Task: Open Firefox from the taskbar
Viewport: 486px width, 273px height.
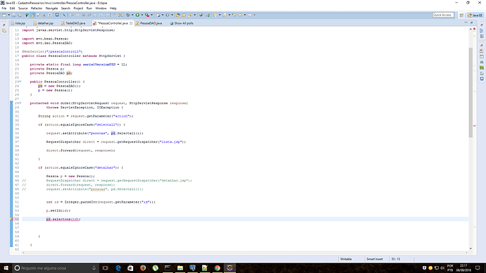Action: tap(143, 268)
